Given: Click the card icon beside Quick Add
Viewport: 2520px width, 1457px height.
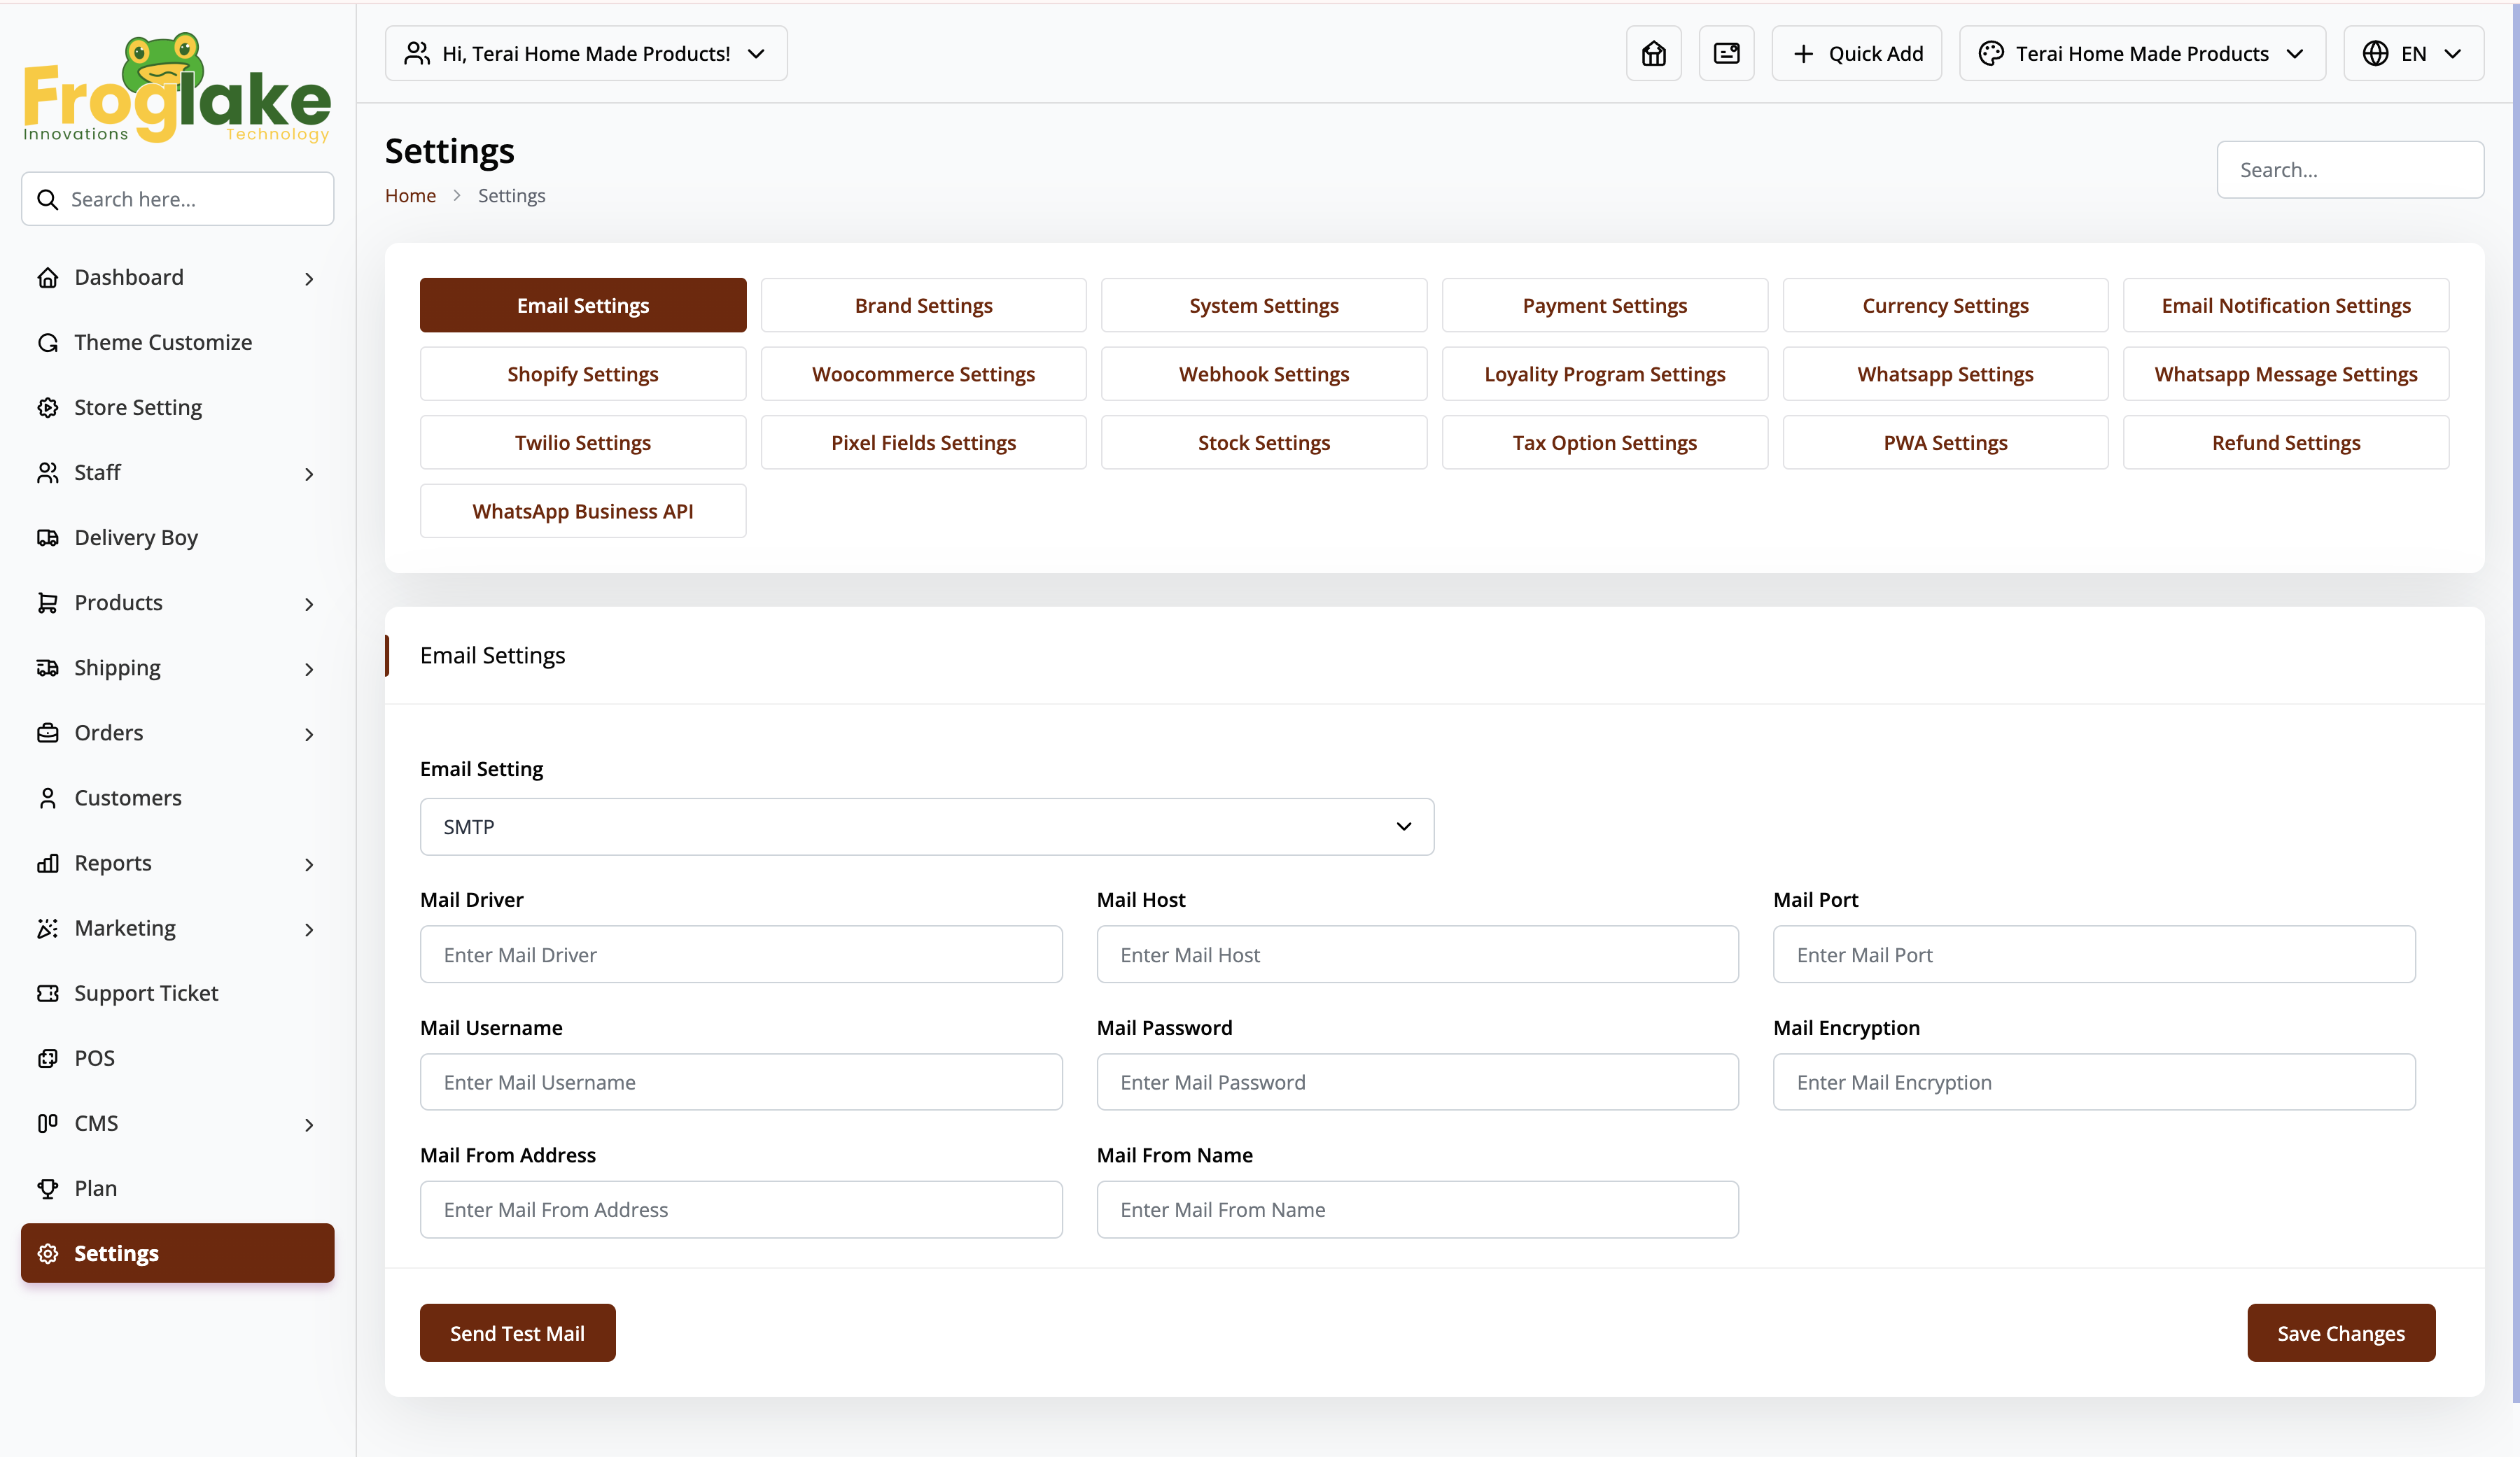Looking at the screenshot, I should [1726, 53].
